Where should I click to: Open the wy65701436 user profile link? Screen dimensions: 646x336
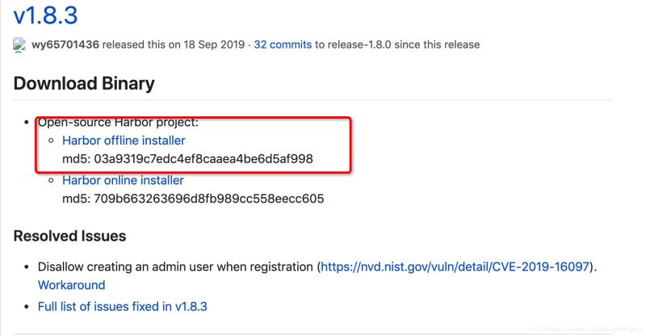click(65, 44)
